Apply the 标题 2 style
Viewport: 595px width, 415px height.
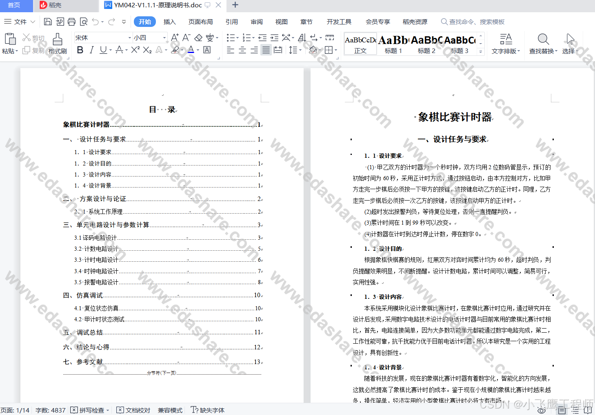tap(426, 44)
